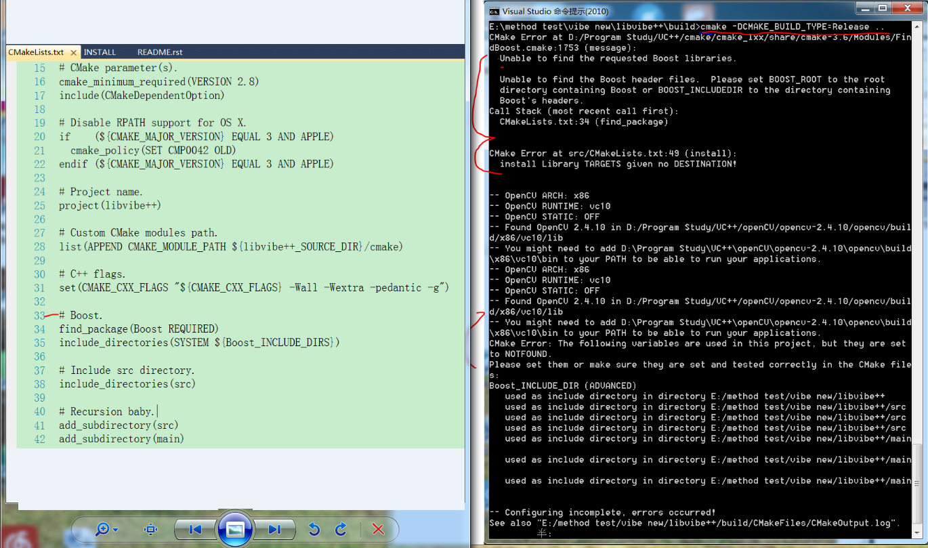Minimize the Visual Studio command prompt window
928x548 pixels.
[864, 8]
